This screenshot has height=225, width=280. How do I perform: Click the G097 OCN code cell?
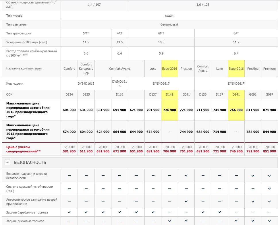click(x=269, y=94)
